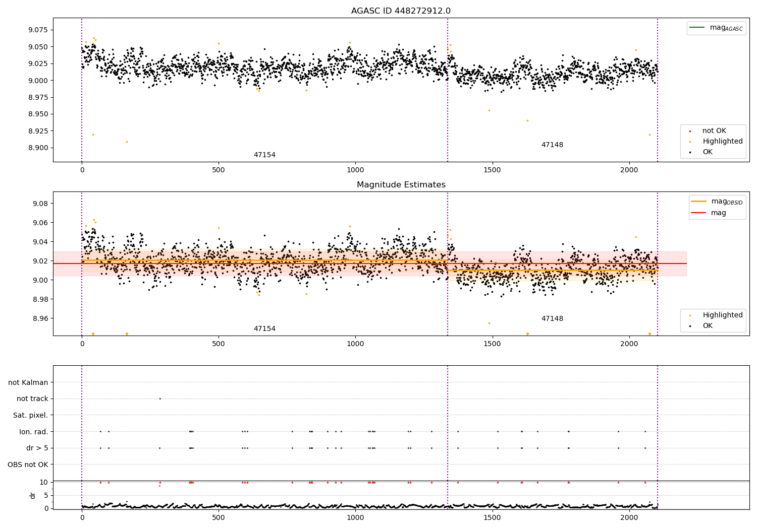Viewport: 757px width, 529px height.
Task: Click '2000' x-axis tick under Magnitude Estimates plot
Action: [629, 344]
